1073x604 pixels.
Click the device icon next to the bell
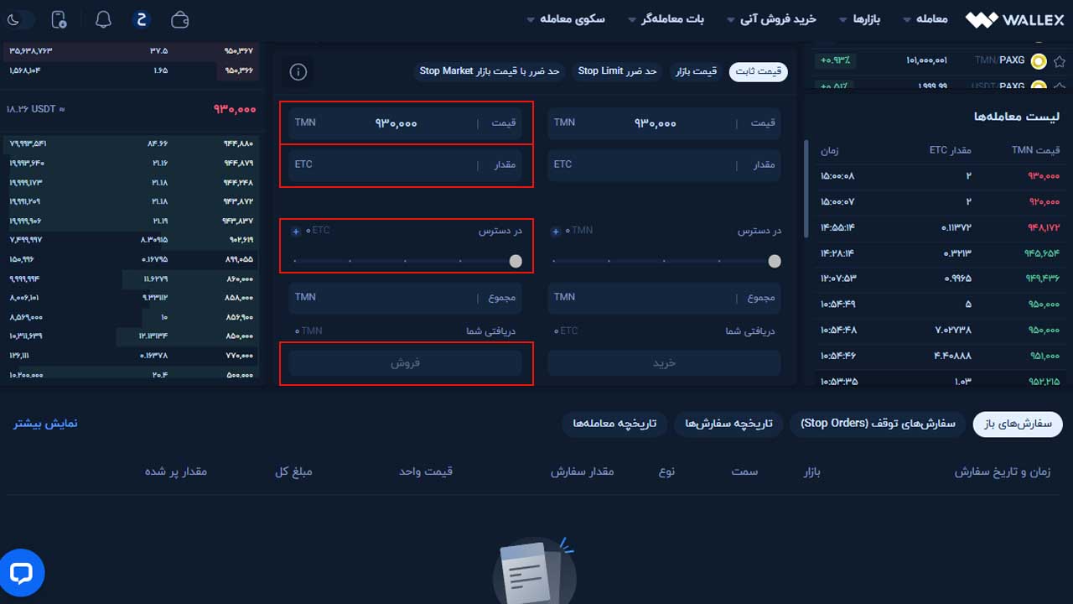pos(59,18)
